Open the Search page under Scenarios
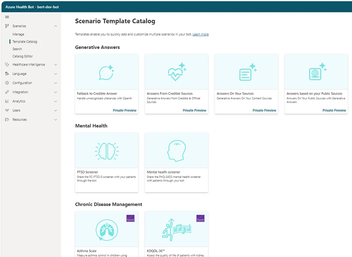The width and height of the screenshot is (352, 257). pos(17,49)
